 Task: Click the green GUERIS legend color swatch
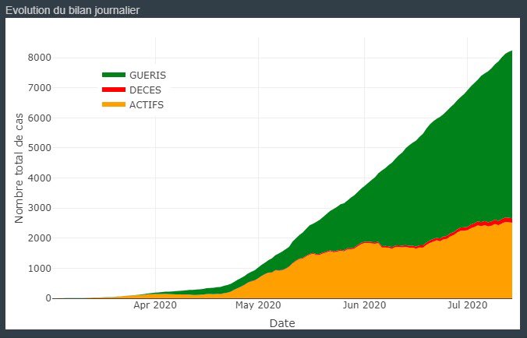tap(114, 75)
